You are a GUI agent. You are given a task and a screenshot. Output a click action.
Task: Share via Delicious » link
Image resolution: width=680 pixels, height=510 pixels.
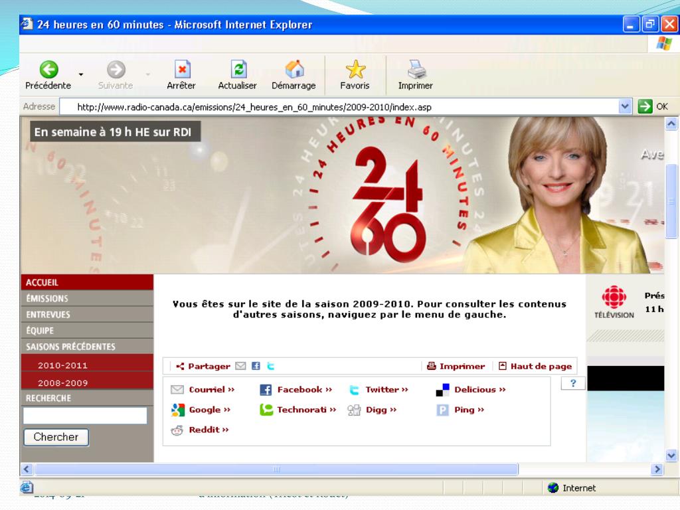pos(480,389)
